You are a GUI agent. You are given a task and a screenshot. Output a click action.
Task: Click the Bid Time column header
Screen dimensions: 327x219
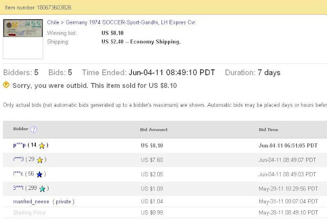click(269, 130)
